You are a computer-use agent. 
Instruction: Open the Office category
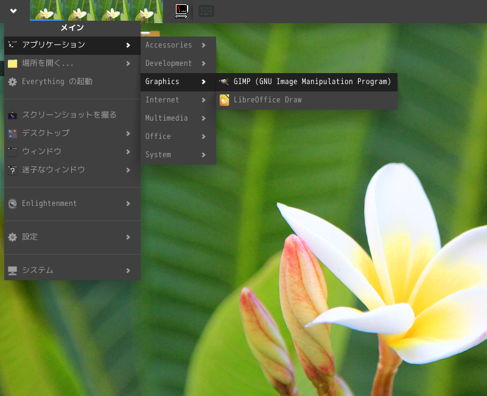point(178,136)
